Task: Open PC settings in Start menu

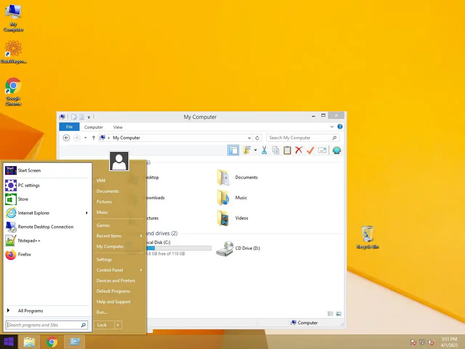Action: [x=47, y=185]
